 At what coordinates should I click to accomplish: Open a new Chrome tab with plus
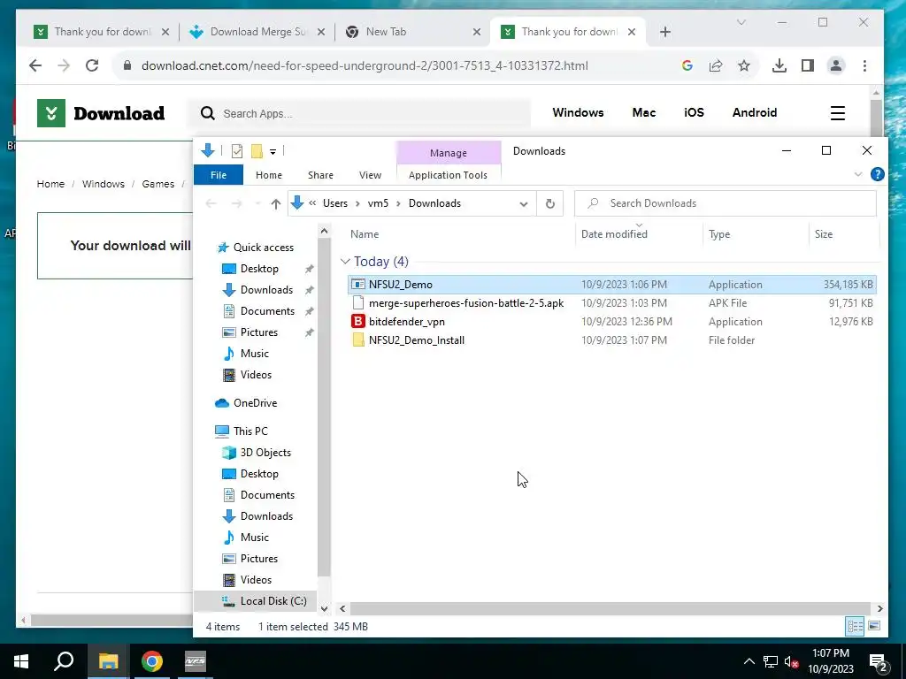[x=664, y=32]
